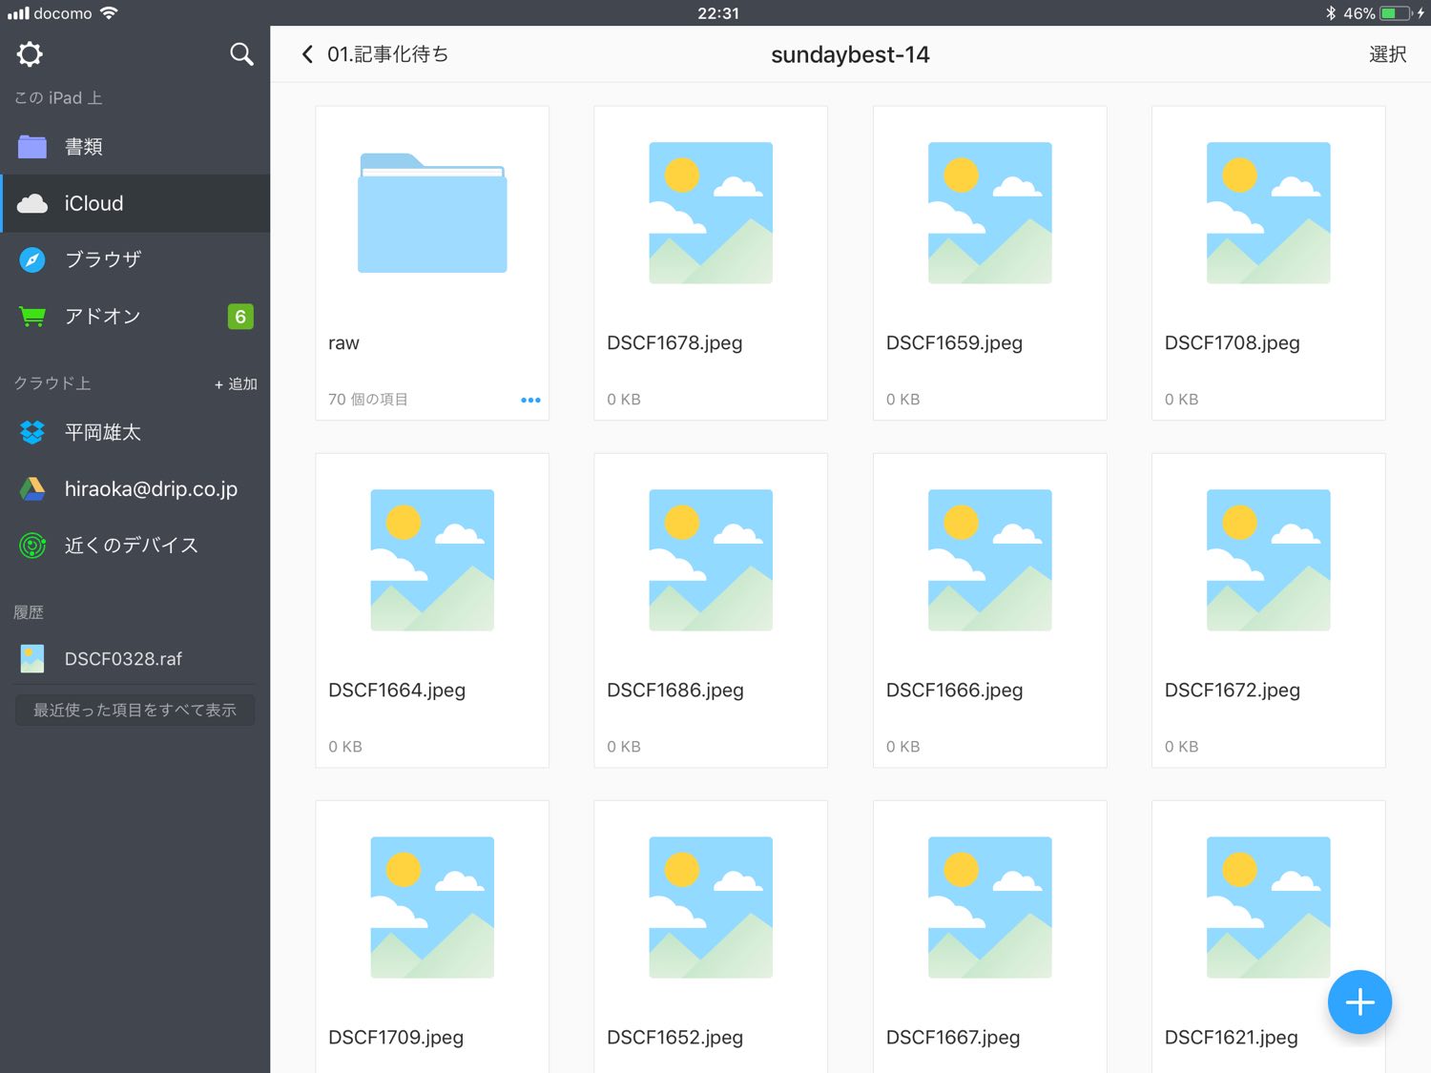
Task: Tap the blue plus add button
Action: pyautogui.click(x=1358, y=1001)
